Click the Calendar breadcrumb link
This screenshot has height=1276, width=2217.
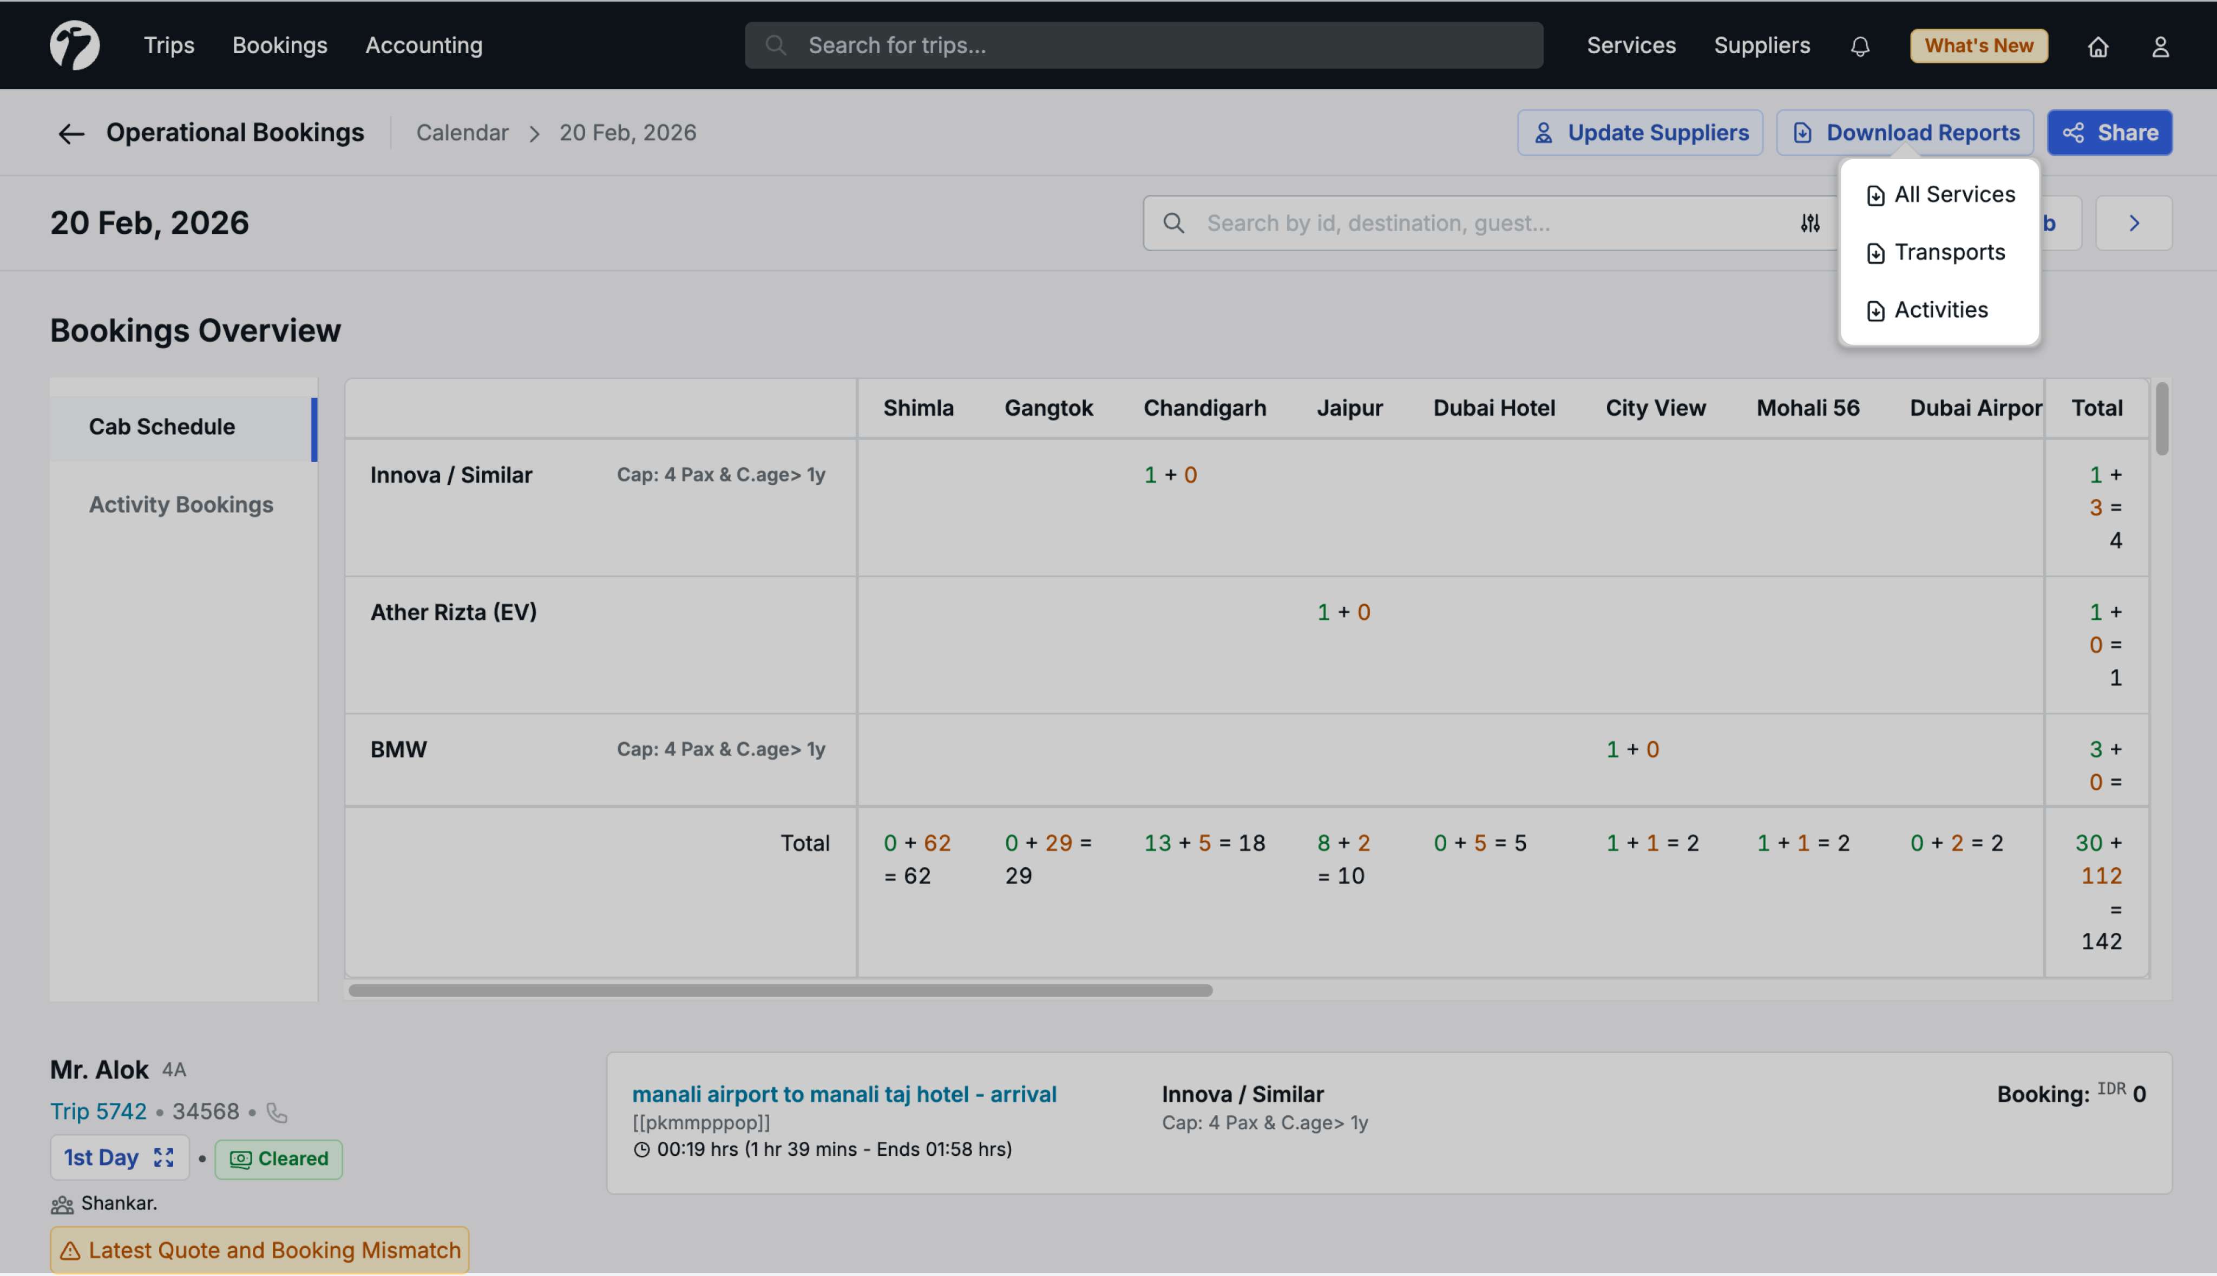click(462, 133)
